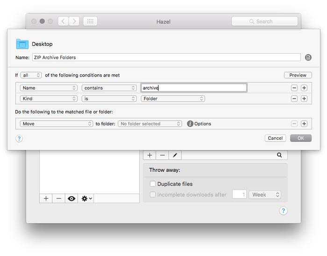Expand the No folder selected dropdown
Image resolution: width=327 pixels, height=256 pixels.
click(x=149, y=124)
